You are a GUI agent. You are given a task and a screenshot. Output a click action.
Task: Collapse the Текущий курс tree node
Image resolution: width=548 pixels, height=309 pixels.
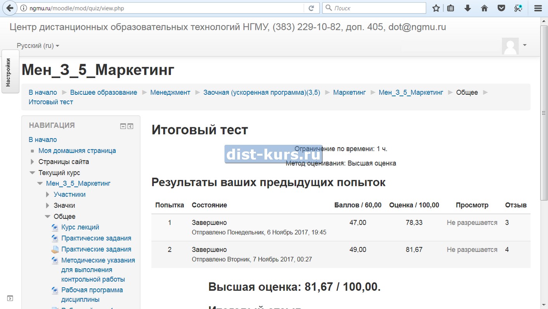32,173
